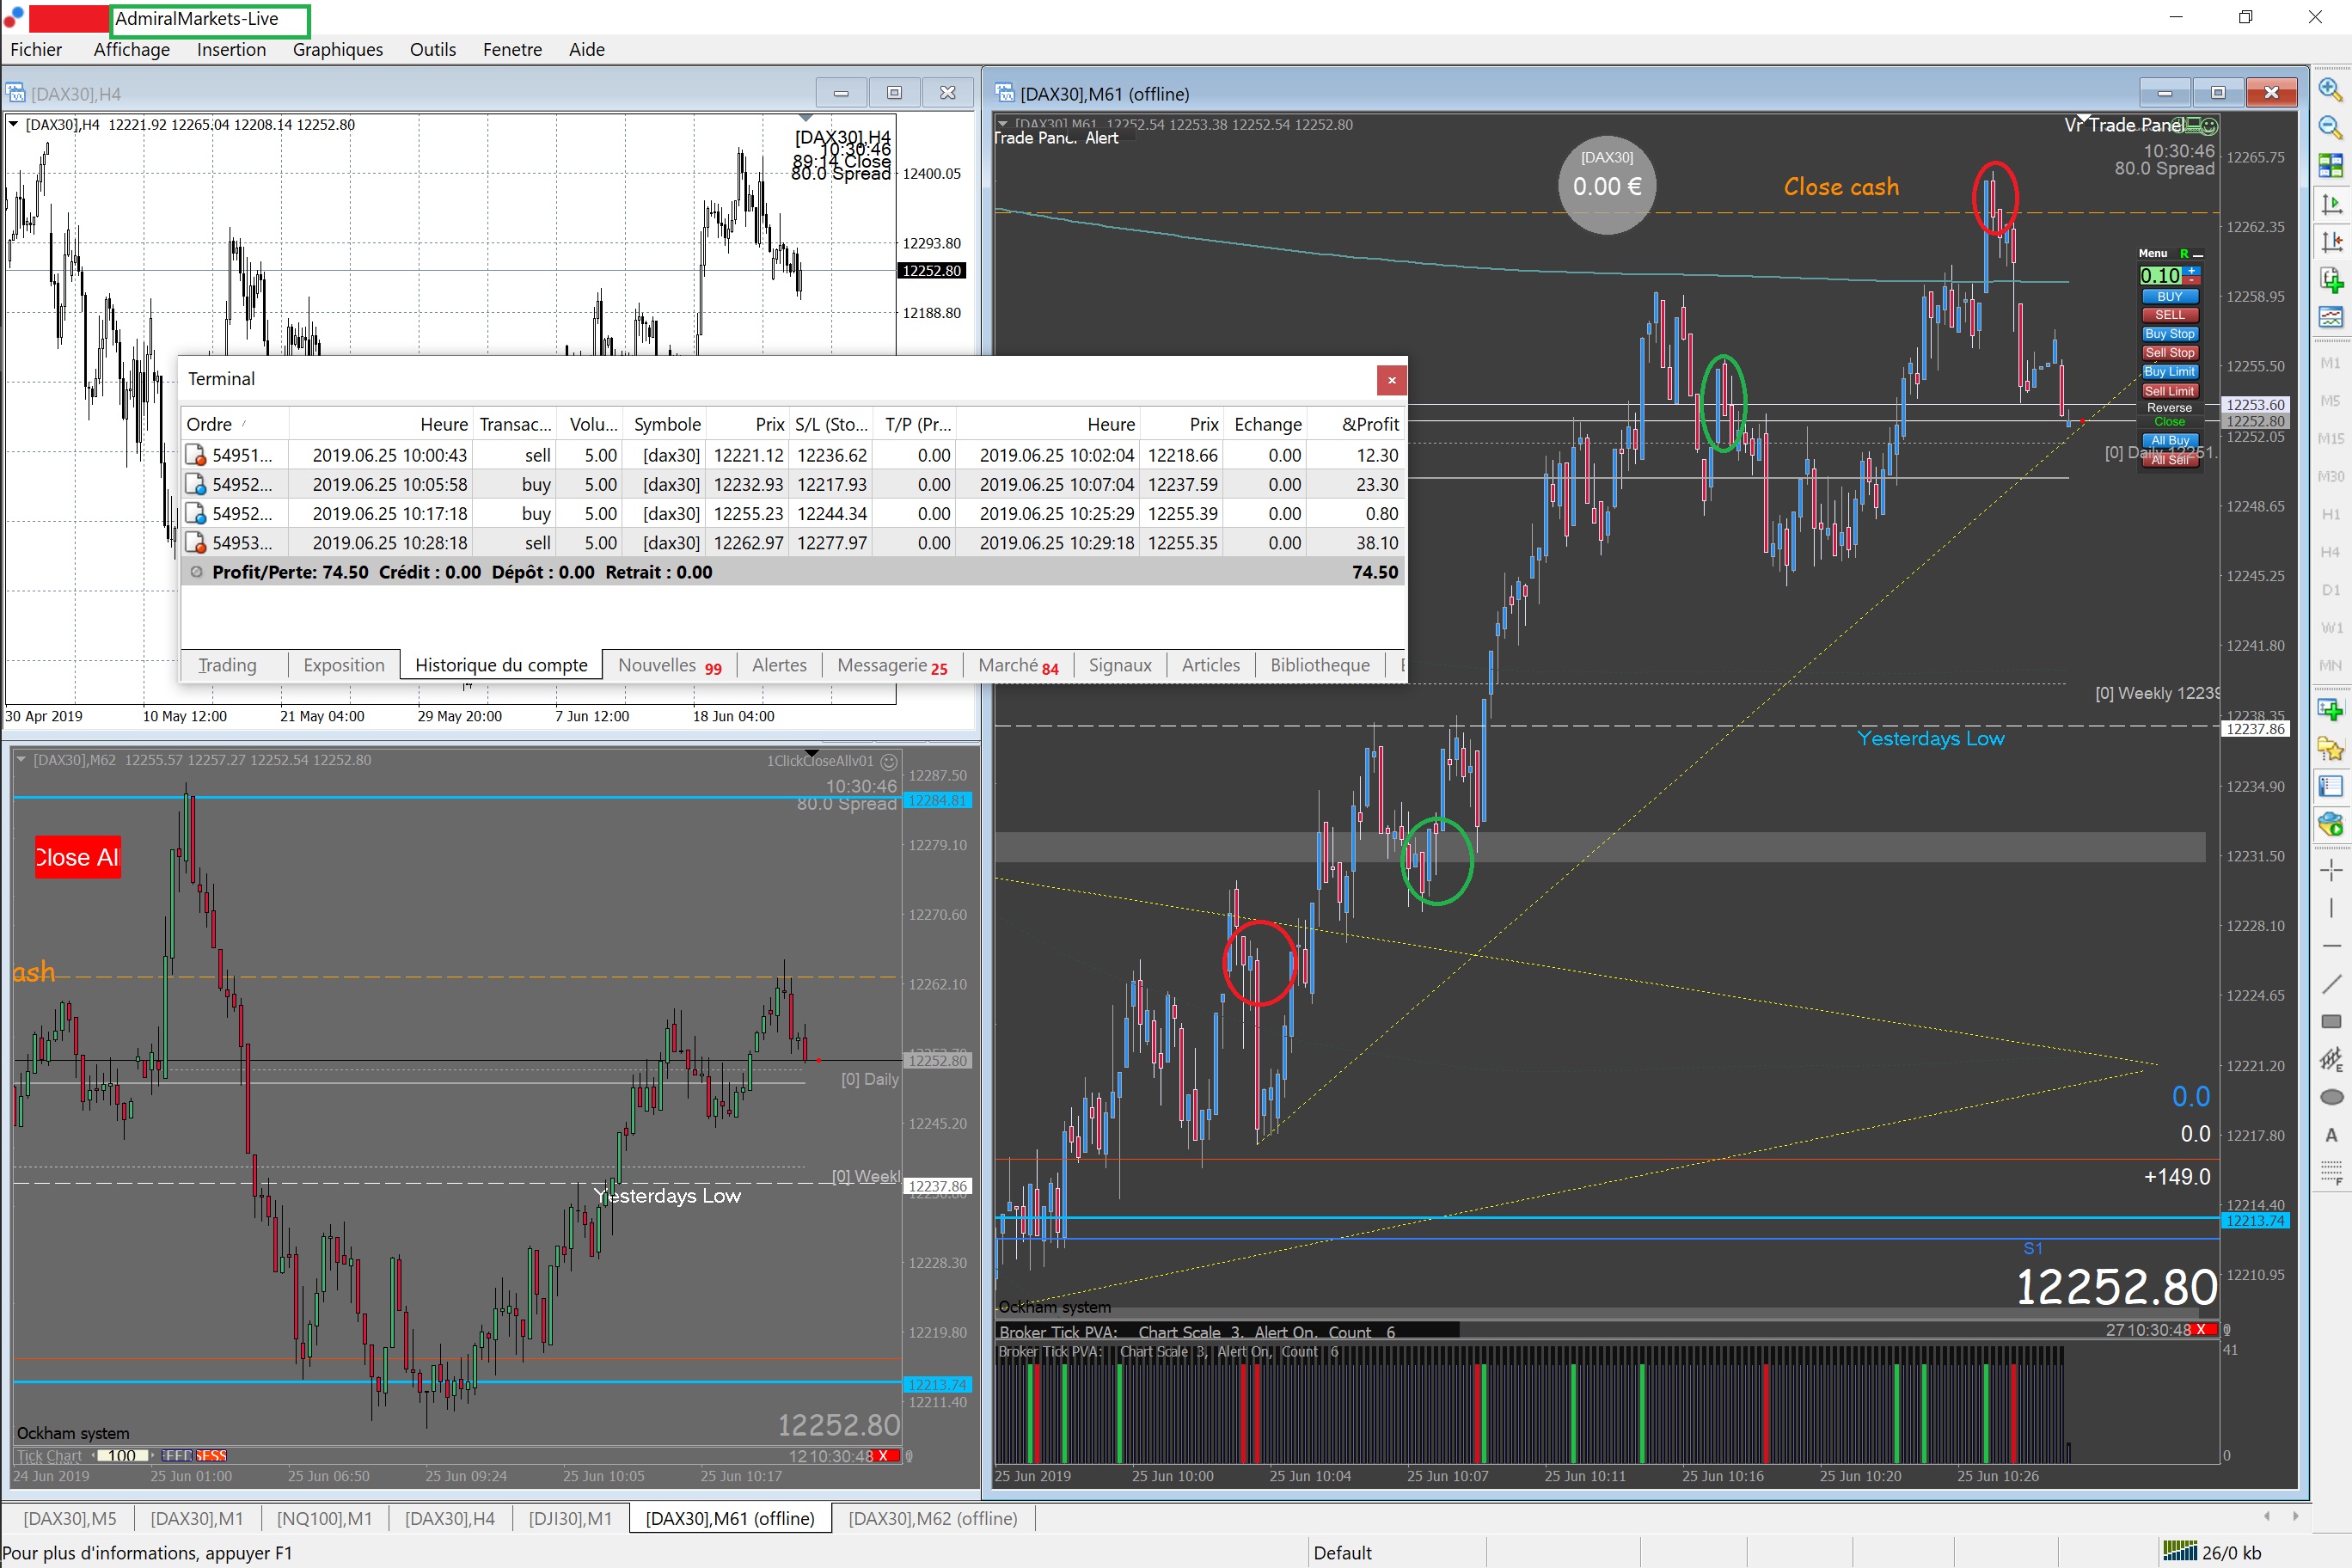Screen dimensions: 2352x1568
Task: Sort by Ordre column header
Action: click(209, 424)
